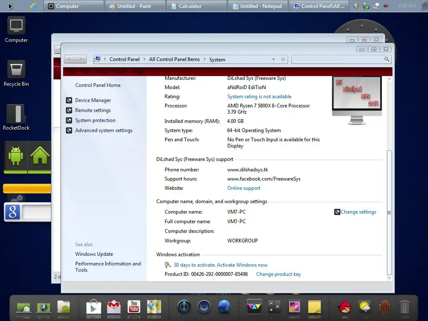The height and width of the screenshot is (321, 428).
Task: Open the Recycle Bin desktop icon
Action: [x=16, y=74]
